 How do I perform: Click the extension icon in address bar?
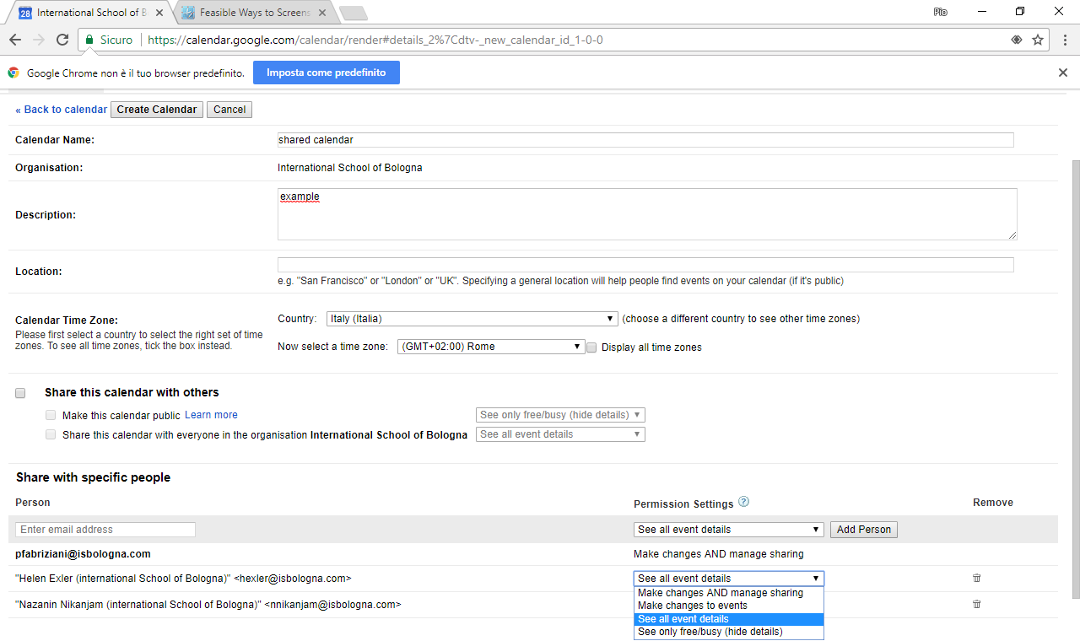coord(1017,40)
